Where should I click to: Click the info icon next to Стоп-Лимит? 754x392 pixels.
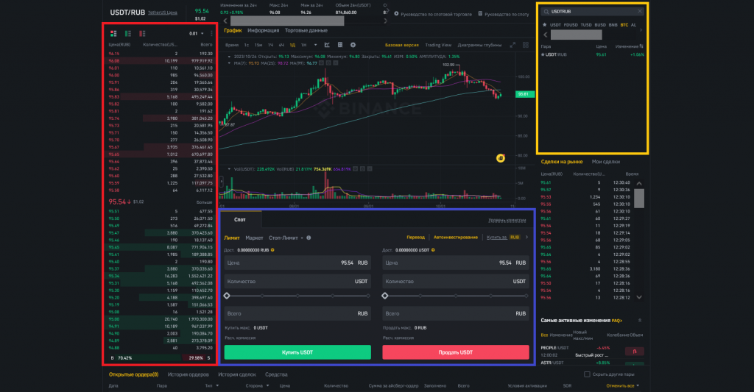(x=309, y=238)
